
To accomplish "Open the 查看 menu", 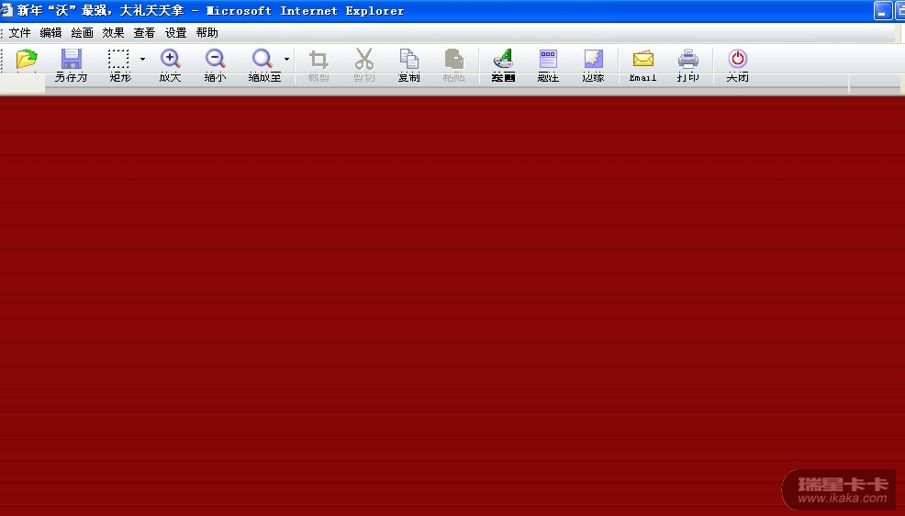I will point(144,33).
